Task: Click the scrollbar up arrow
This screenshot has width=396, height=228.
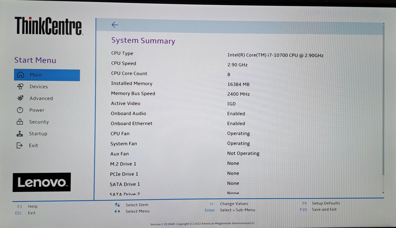Action: coord(384,24)
